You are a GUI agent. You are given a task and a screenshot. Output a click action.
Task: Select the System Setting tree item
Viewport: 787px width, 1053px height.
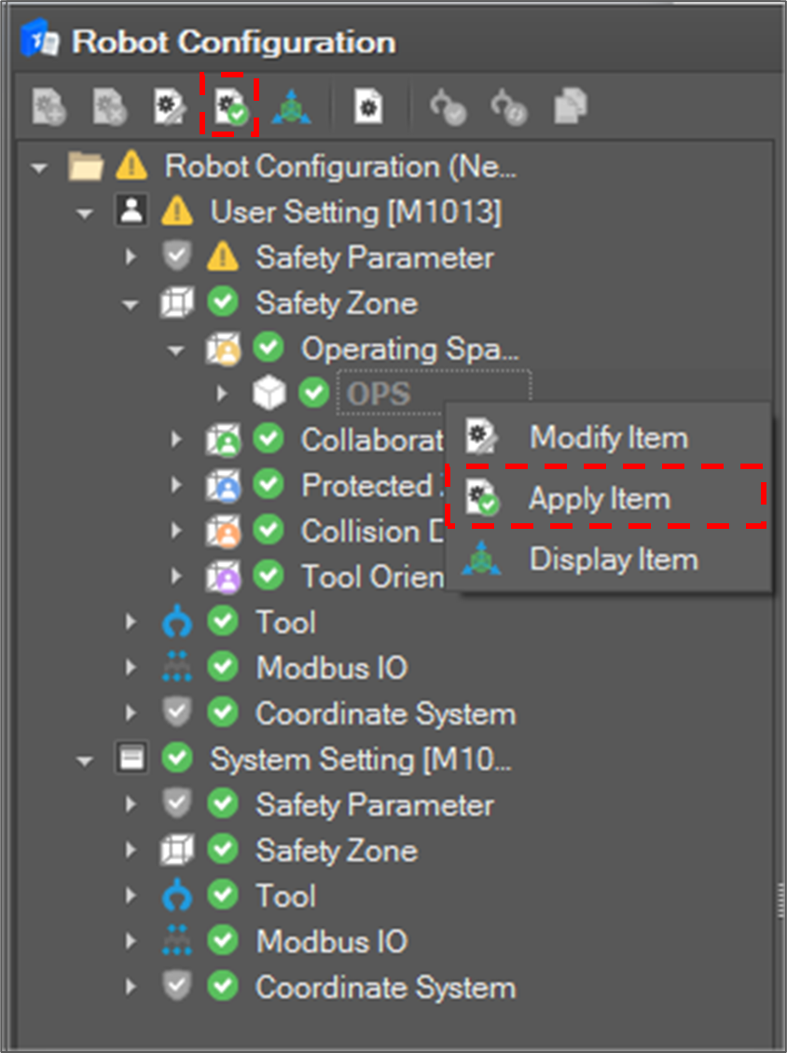point(360,759)
